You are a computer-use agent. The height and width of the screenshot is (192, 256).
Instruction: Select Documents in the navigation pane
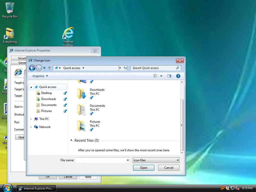coord(49,105)
